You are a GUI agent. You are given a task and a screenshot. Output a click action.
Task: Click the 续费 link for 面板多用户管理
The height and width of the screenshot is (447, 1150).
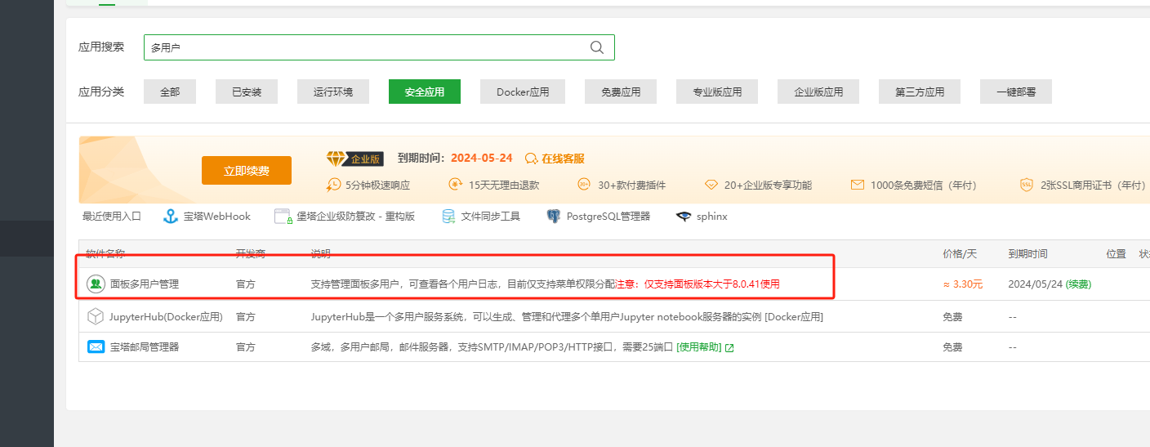[1078, 284]
